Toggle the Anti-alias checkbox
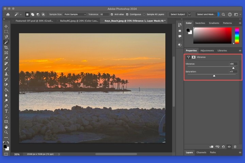This screenshot has height=163, width=245. (112, 15)
